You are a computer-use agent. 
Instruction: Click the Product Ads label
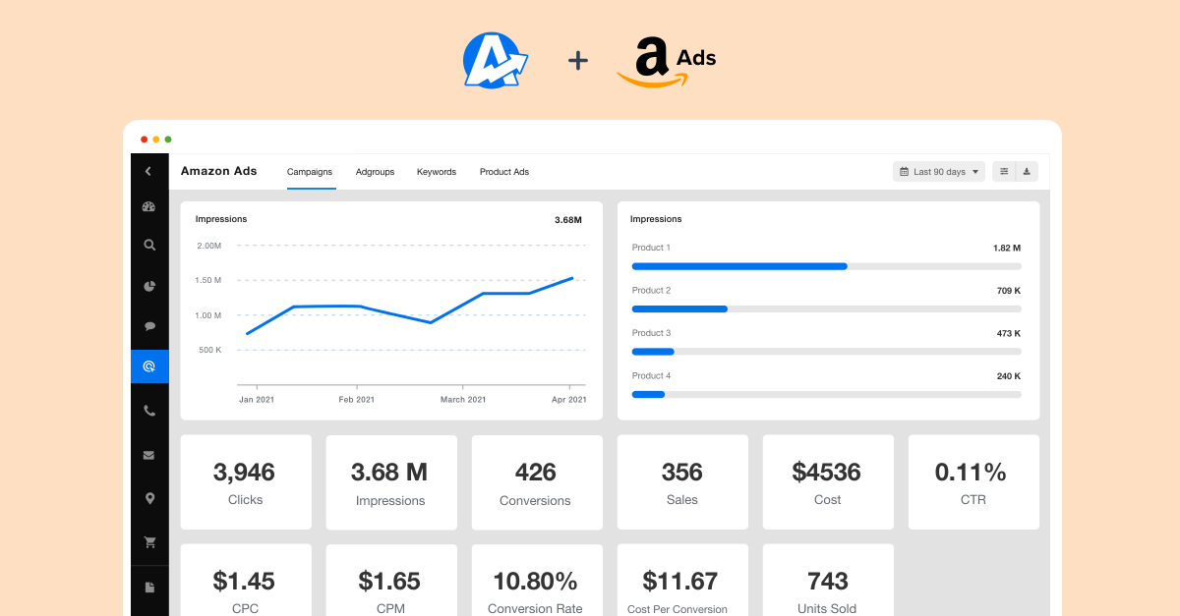click(503, 171)
